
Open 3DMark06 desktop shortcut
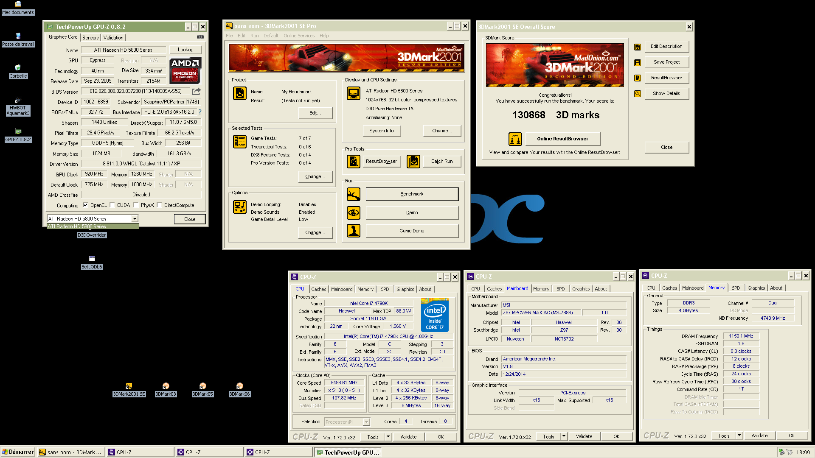click(239, 390)
